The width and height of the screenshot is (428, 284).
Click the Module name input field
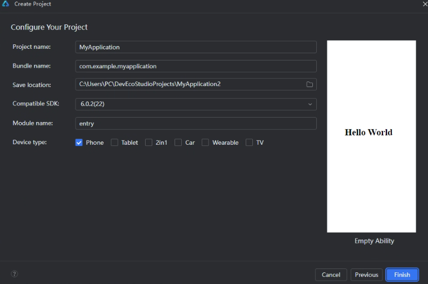[196, 123]
